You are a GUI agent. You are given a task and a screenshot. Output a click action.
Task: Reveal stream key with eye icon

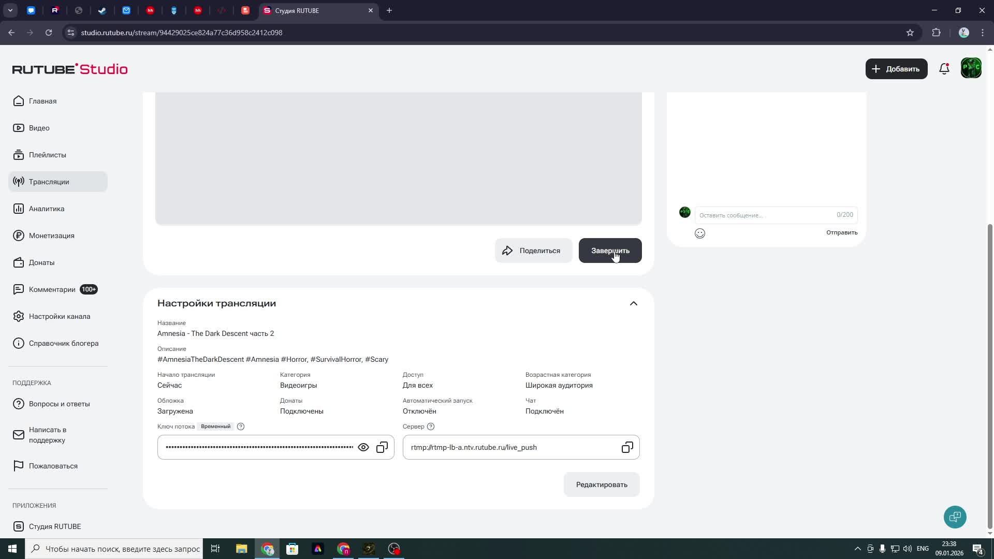click(363, 447)
